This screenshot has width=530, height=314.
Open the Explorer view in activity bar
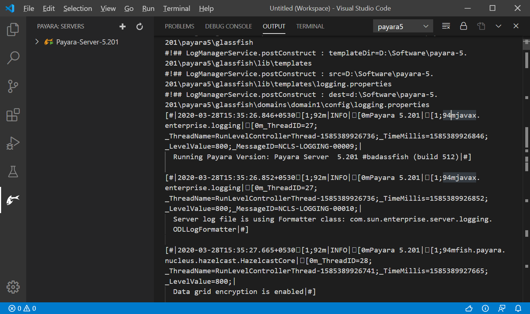pyautogui.click(x=13, y=30)
